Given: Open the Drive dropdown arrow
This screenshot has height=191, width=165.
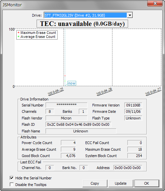Looking at the screenshot, I should pyautogui.click(x=130, y=15).
